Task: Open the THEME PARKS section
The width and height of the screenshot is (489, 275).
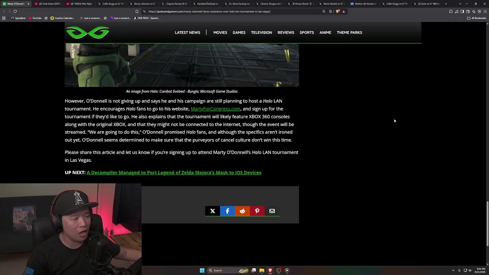Action: point(349,32)
